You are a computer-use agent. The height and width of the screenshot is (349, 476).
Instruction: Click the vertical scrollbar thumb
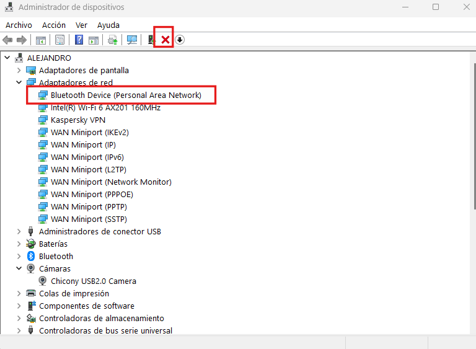474,136
